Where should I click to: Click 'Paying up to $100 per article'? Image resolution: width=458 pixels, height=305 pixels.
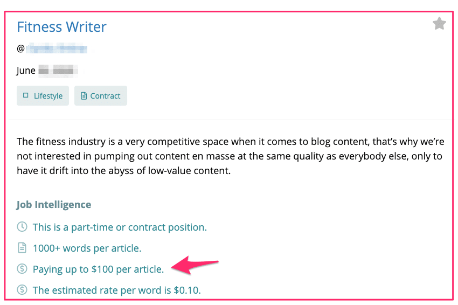click(98, 269)
